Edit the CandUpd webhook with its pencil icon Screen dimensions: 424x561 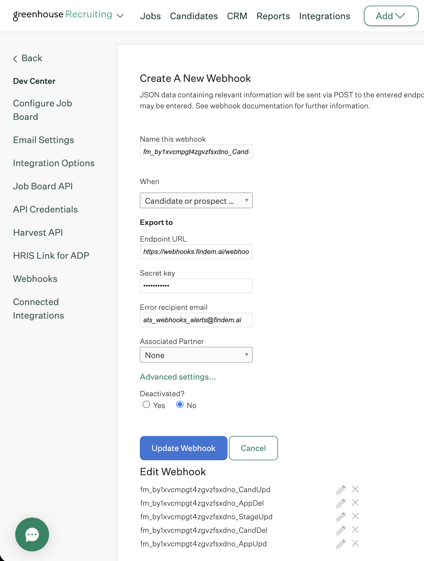pyautogui.click(x=341, y=490)
